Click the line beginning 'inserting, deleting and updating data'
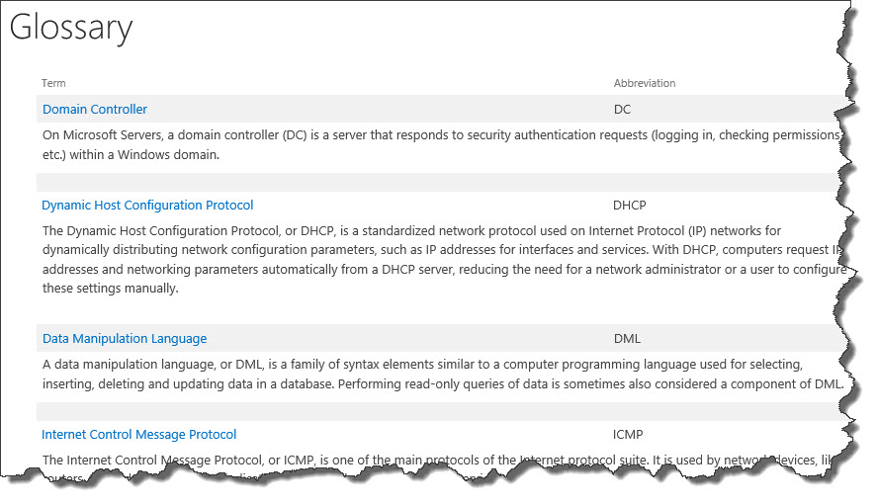This screenshot has width=878, height=504. (443, 384)
